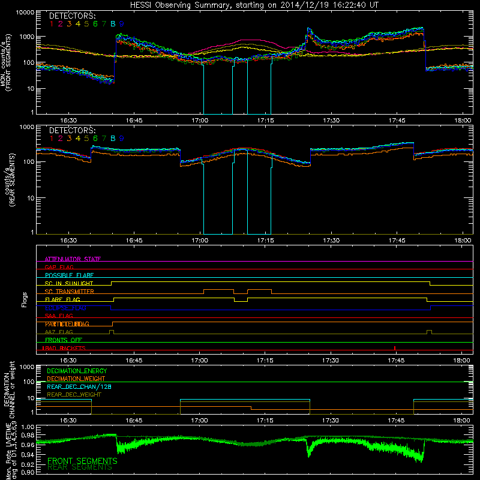Click the HESSI Observing Summary title text
This screenshot has height=480, width=480.
[254, 5]
